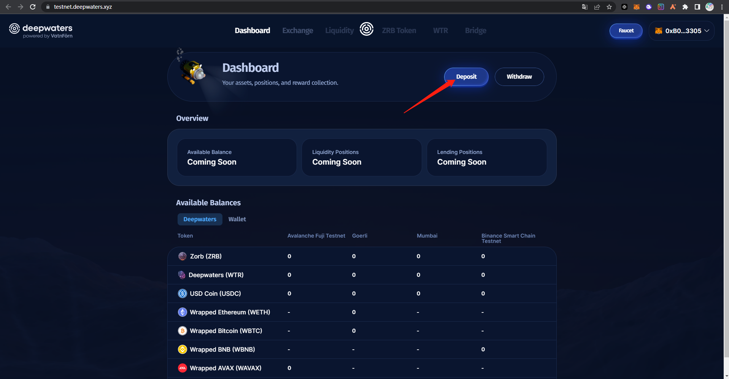Click the Wrapped BNB token icon

coord(182,349)
